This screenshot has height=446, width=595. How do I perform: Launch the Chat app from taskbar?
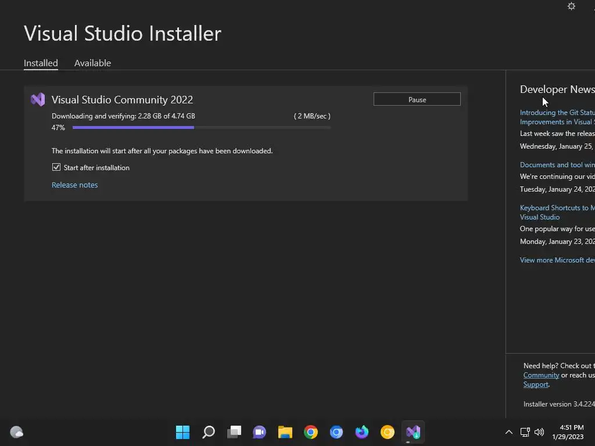[x=260, y=432]
